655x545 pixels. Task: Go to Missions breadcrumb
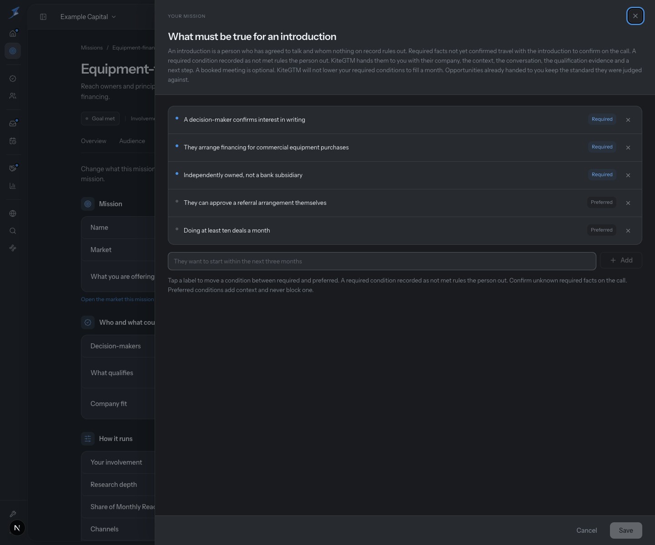92,48
